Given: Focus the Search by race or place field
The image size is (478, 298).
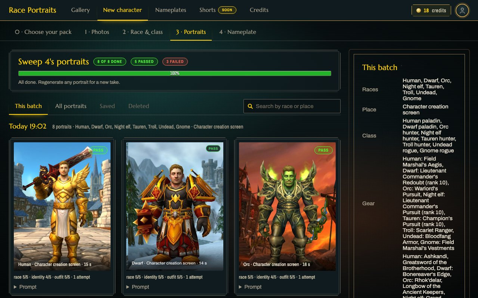Looking at the screenshot, I should (x=292, y=106).
